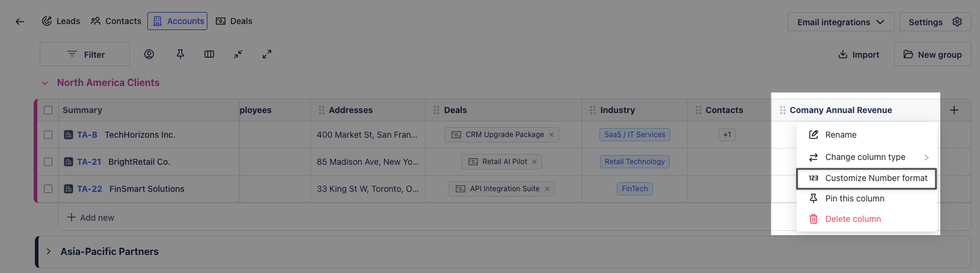Open the TA-21 account link
Viewport: 980px width, 273px height.
[x=89, y=162]
